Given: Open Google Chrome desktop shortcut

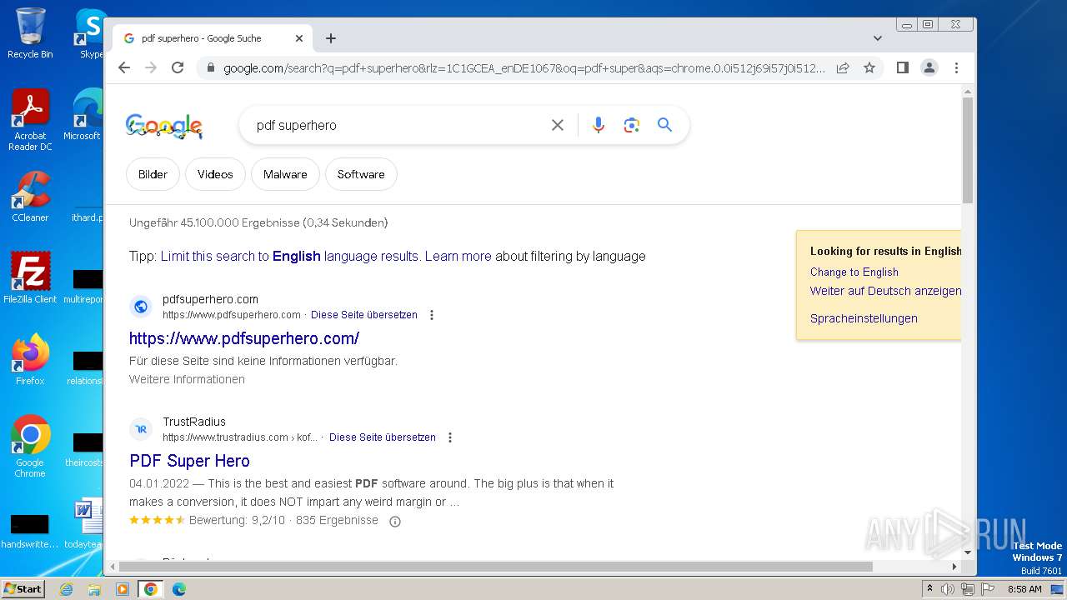Looking at the screenshot, I should (30, 447).
